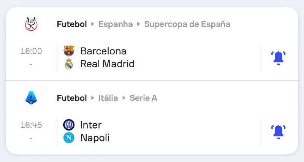
Task: Toggle notification bell for Inter vs Napoli
Action: 279,132
